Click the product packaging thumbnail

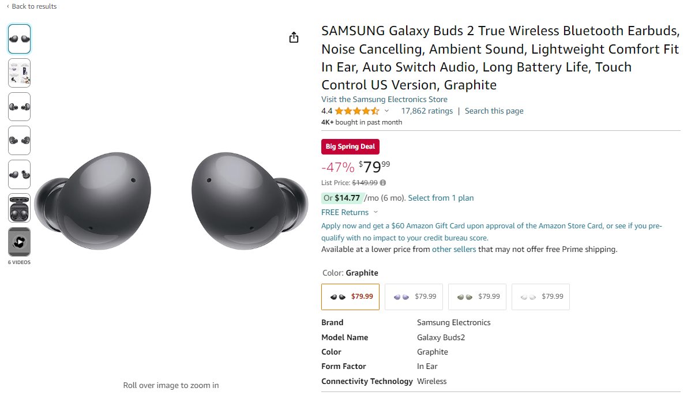(19, 72)
